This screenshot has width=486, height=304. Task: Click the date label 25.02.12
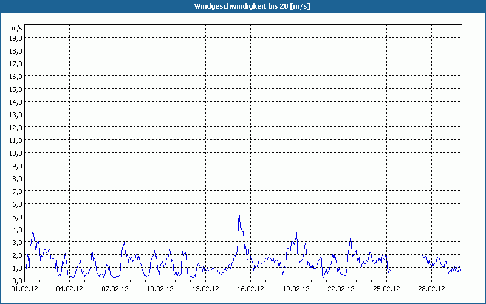coord(386,289)
